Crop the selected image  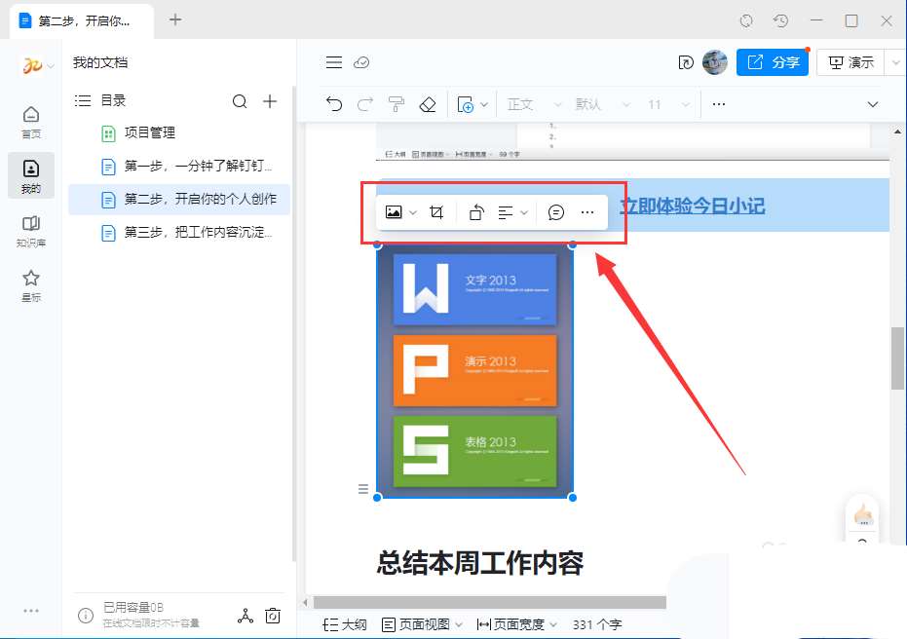click(436, 212)
